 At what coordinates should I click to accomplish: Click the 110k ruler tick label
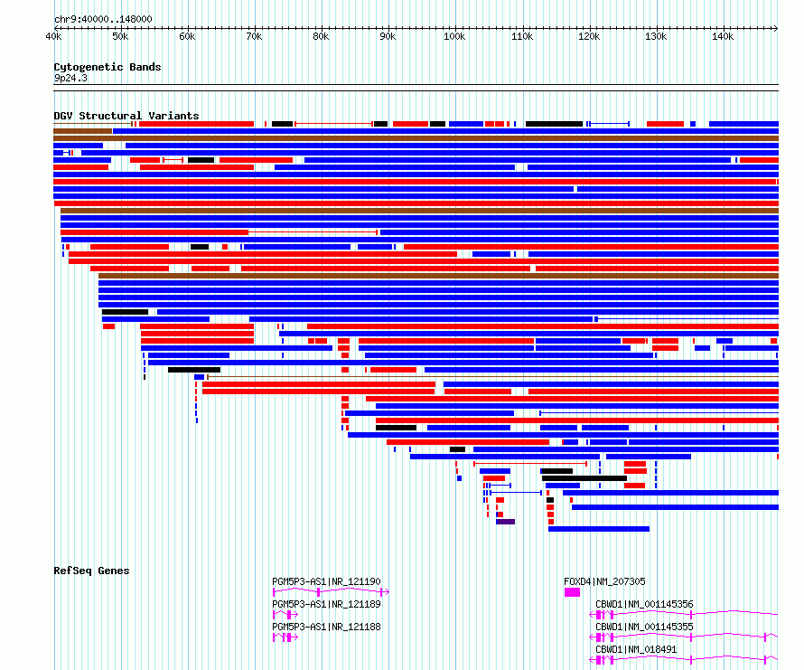click(x=522, y=36)
